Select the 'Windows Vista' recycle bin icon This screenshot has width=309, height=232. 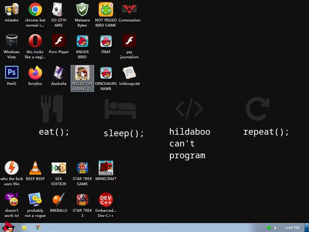point(12,41)
